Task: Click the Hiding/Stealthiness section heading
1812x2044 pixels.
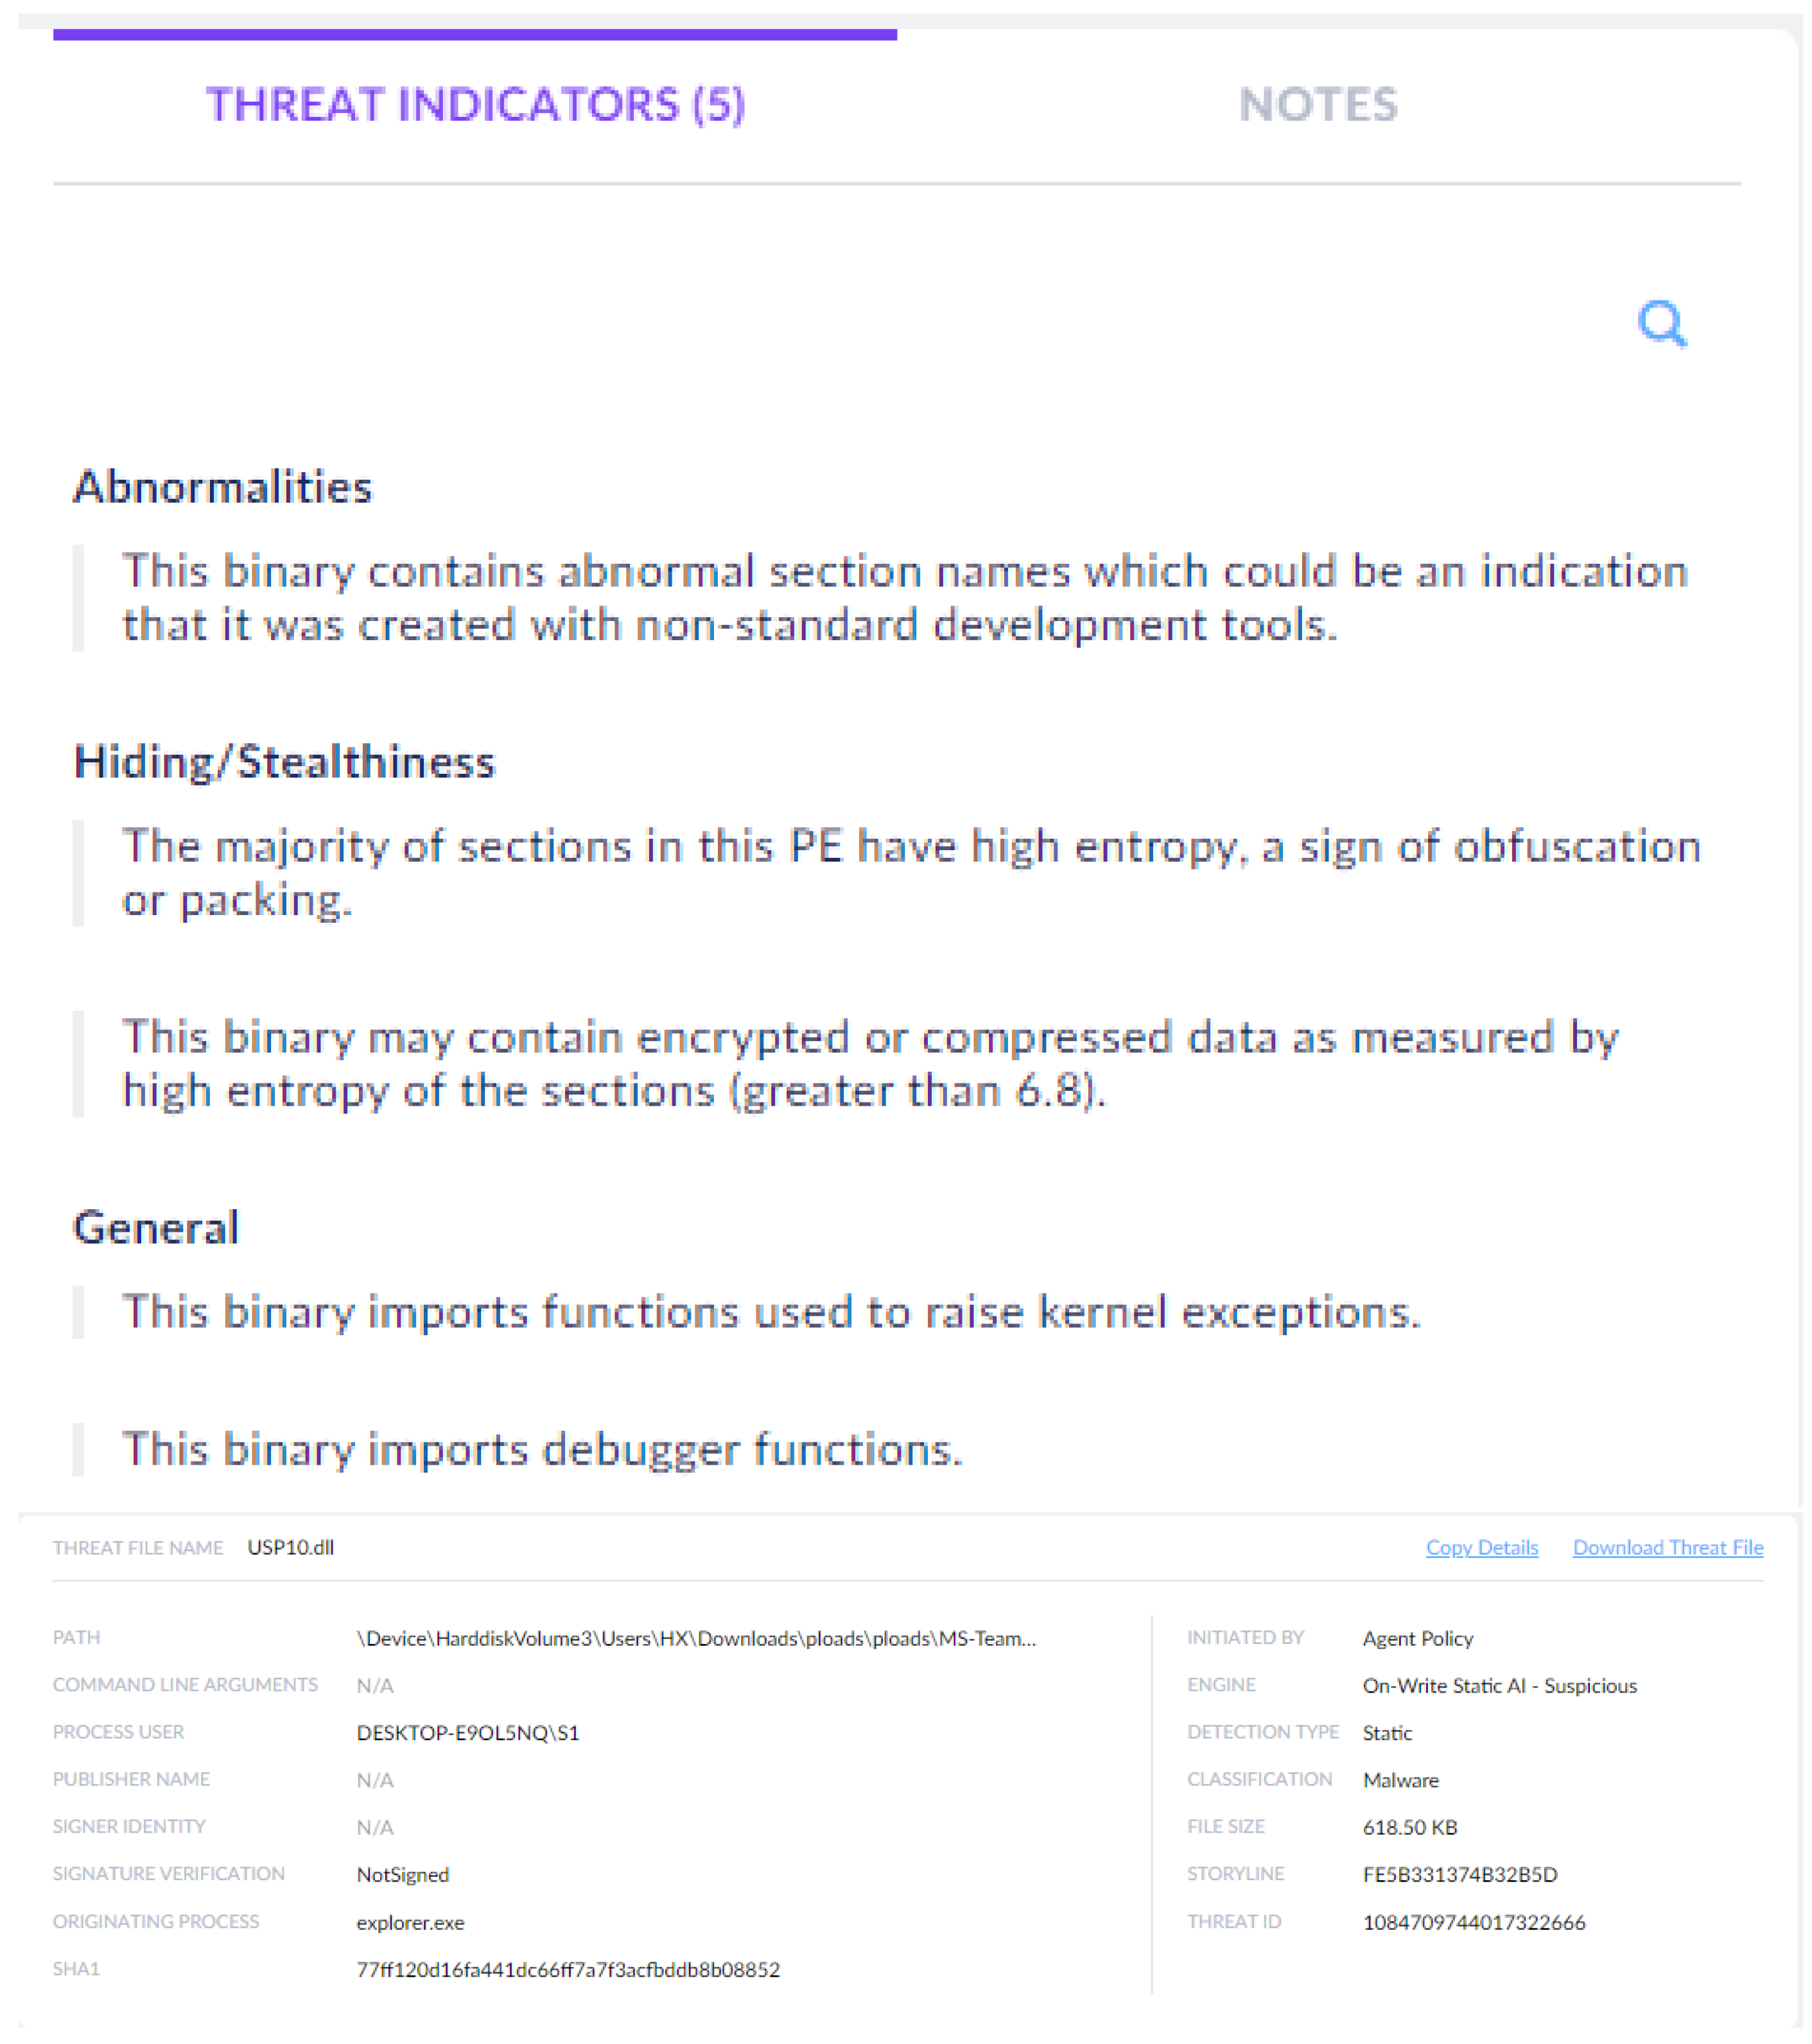Action: tap(284, 762)
